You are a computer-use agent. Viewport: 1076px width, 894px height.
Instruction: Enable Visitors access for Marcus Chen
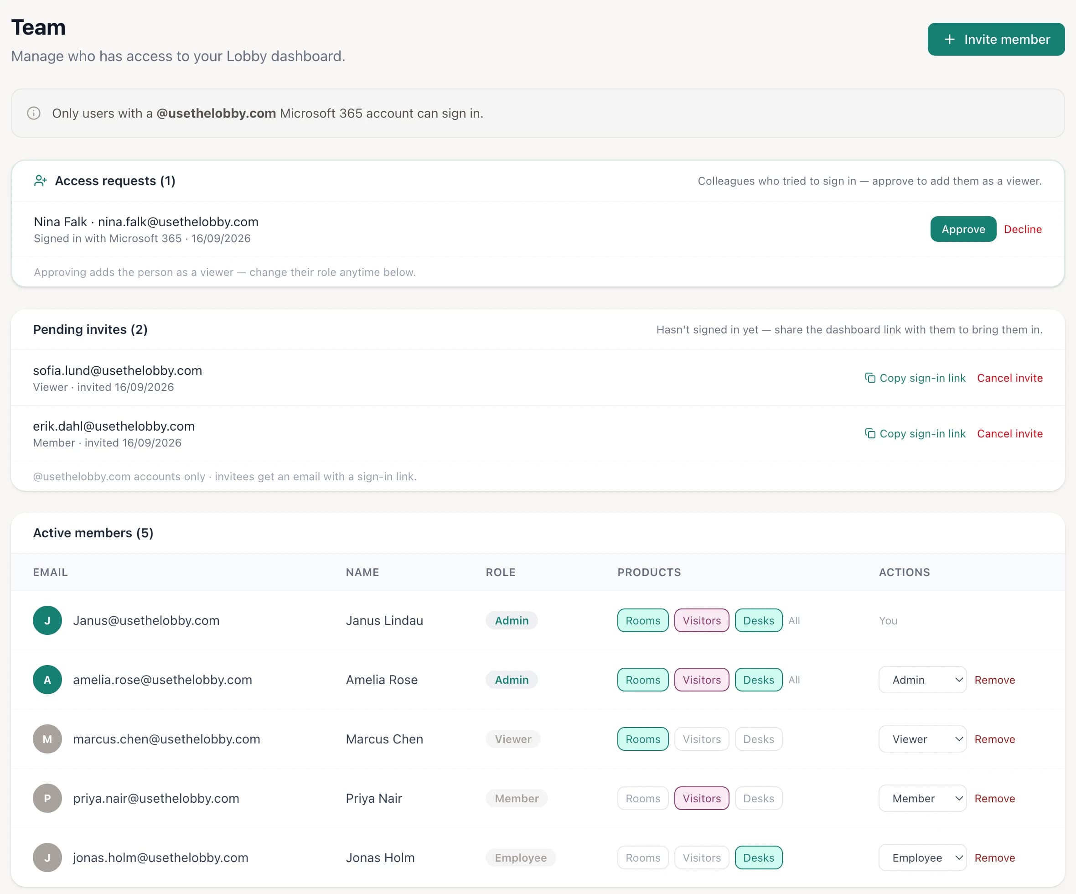(x=701, y=738)
